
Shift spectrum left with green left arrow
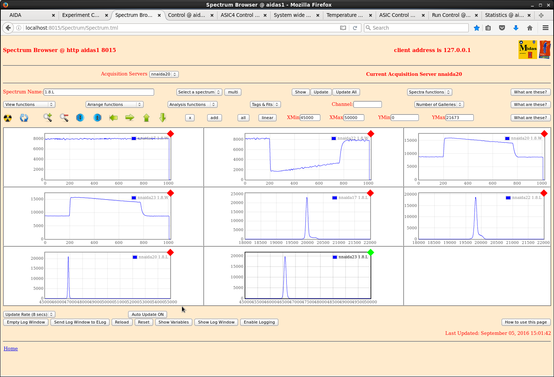[x=114, y=118]
